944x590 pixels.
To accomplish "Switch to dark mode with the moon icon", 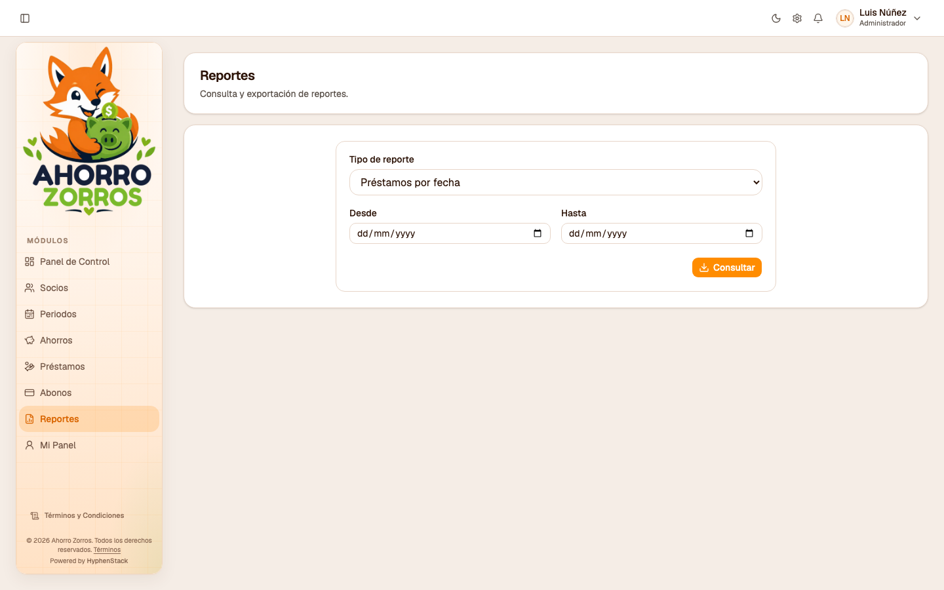I will [x=776, y=18].
